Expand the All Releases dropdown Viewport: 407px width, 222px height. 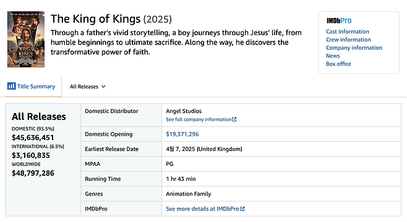[x=87, y=87]
